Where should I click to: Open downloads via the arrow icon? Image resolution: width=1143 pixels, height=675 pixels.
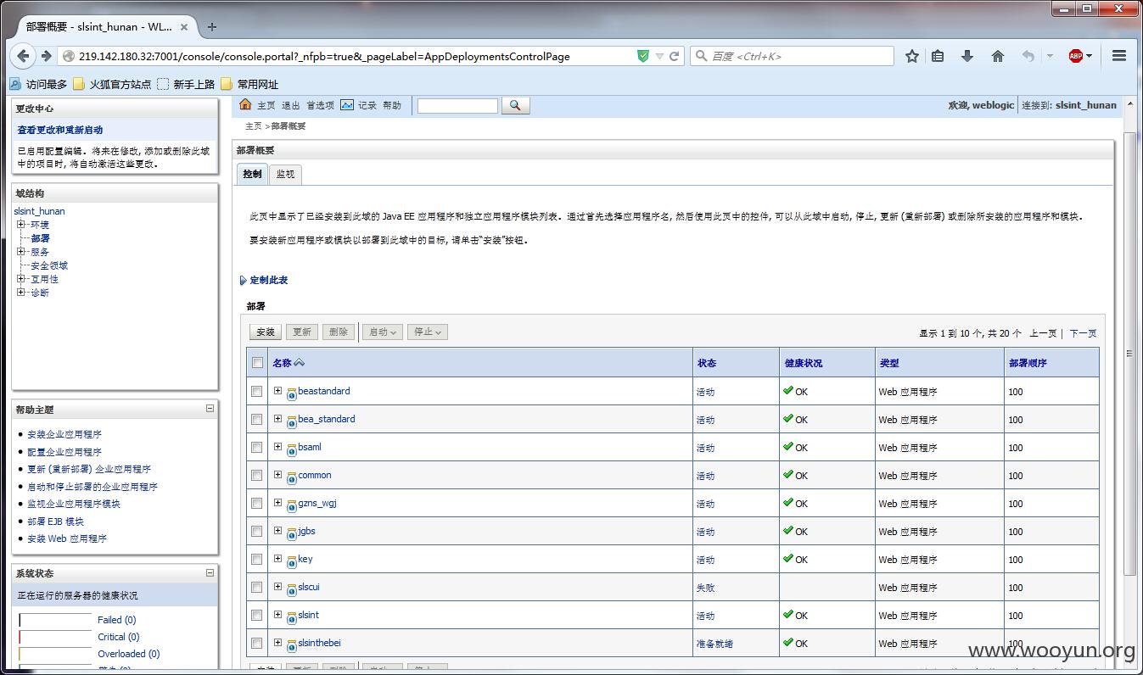967,56
